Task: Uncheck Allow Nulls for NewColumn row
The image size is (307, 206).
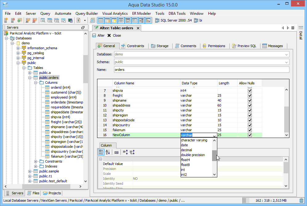Action: pyautogui.click(x=250, y=135)
